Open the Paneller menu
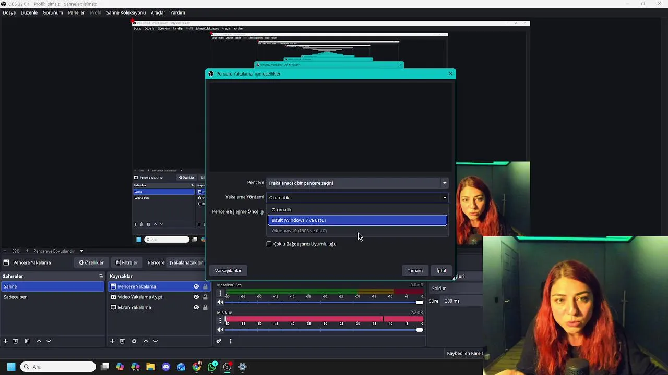Viewport: 668px width, 375px height. [77, 12]
